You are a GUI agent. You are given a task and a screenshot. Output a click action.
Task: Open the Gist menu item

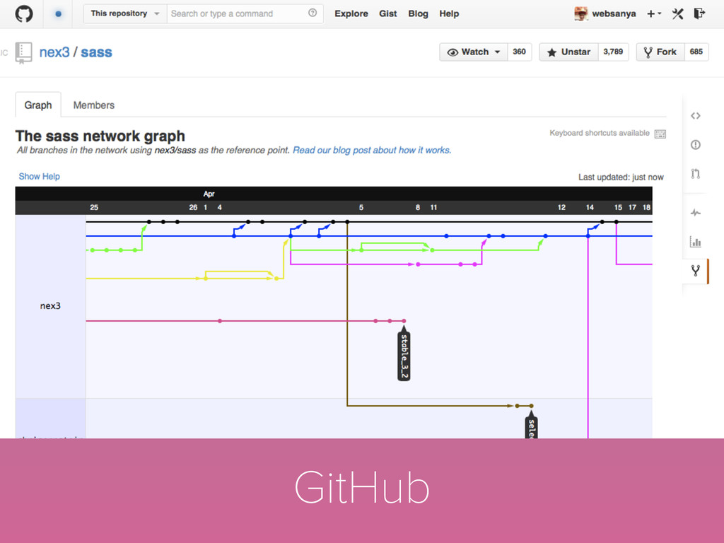pyautogui.click(x=388, y=14)
